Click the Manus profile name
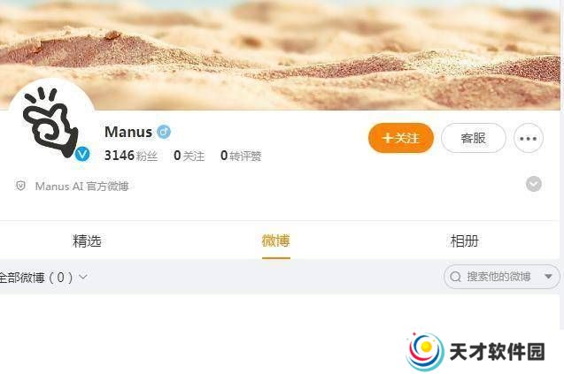564x374 pixels. (x=128, y=132)
